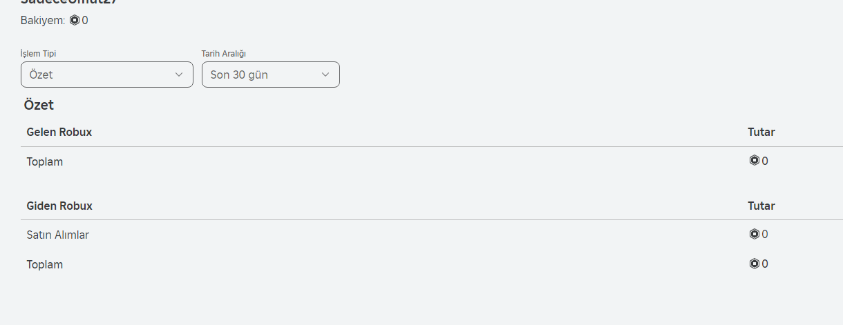
Task: Click the Tarih Aralığı field label
Action: [x=224, y=54]
